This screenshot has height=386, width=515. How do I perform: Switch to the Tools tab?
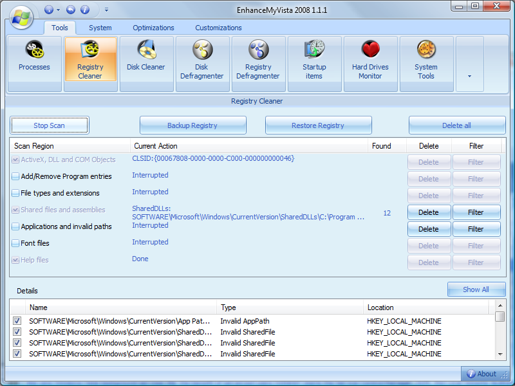coord(60,28)
